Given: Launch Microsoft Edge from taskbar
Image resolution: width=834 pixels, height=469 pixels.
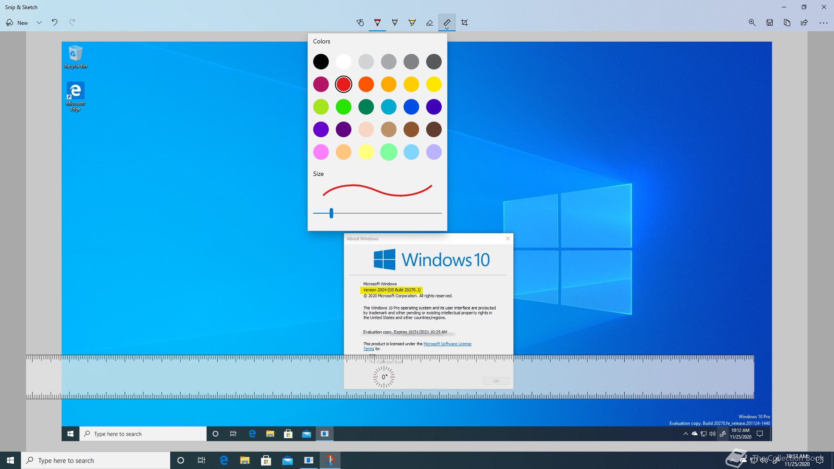Looking at the screenshot, I should [224, 460].
